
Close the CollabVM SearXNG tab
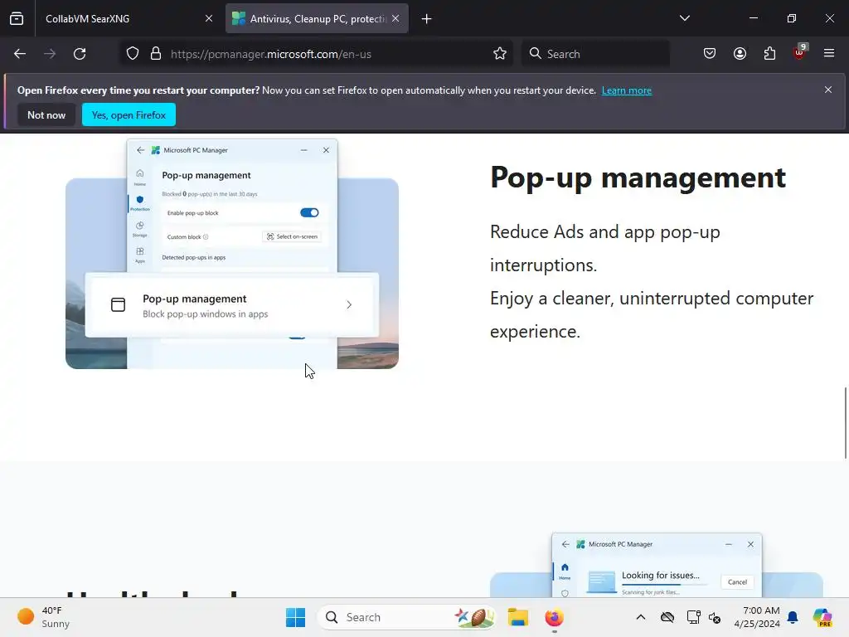pyautogui.click(x=209, y=18)
